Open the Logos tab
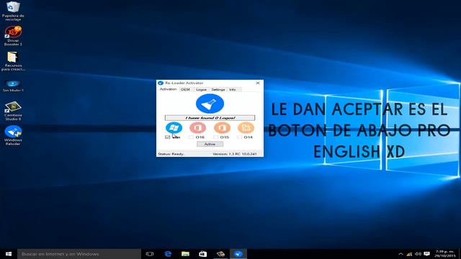Screen dimensions: 461x259 tap(201, 89)
